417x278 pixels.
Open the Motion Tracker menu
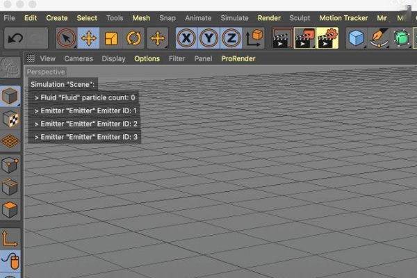(343, 17)
